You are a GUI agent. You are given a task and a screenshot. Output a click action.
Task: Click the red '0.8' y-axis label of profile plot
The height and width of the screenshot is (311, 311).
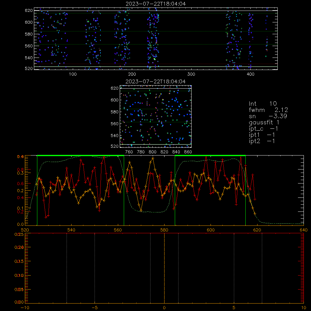(x=21, y=169)
